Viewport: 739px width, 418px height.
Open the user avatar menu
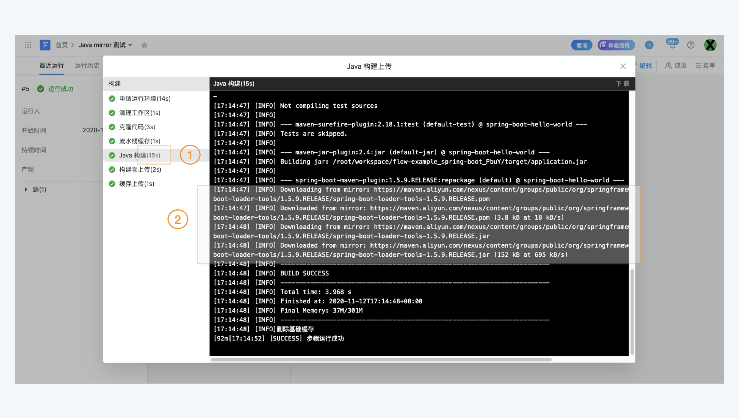pos(710,45)
